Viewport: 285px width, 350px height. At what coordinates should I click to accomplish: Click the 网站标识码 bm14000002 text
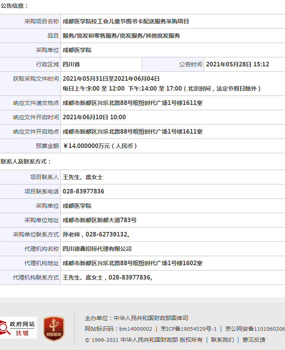pyautogui.click(x=118, y=329)
